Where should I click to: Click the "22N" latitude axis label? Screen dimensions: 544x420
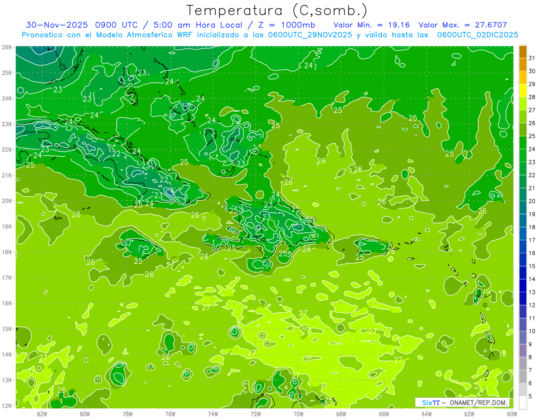tap(7, 150)
